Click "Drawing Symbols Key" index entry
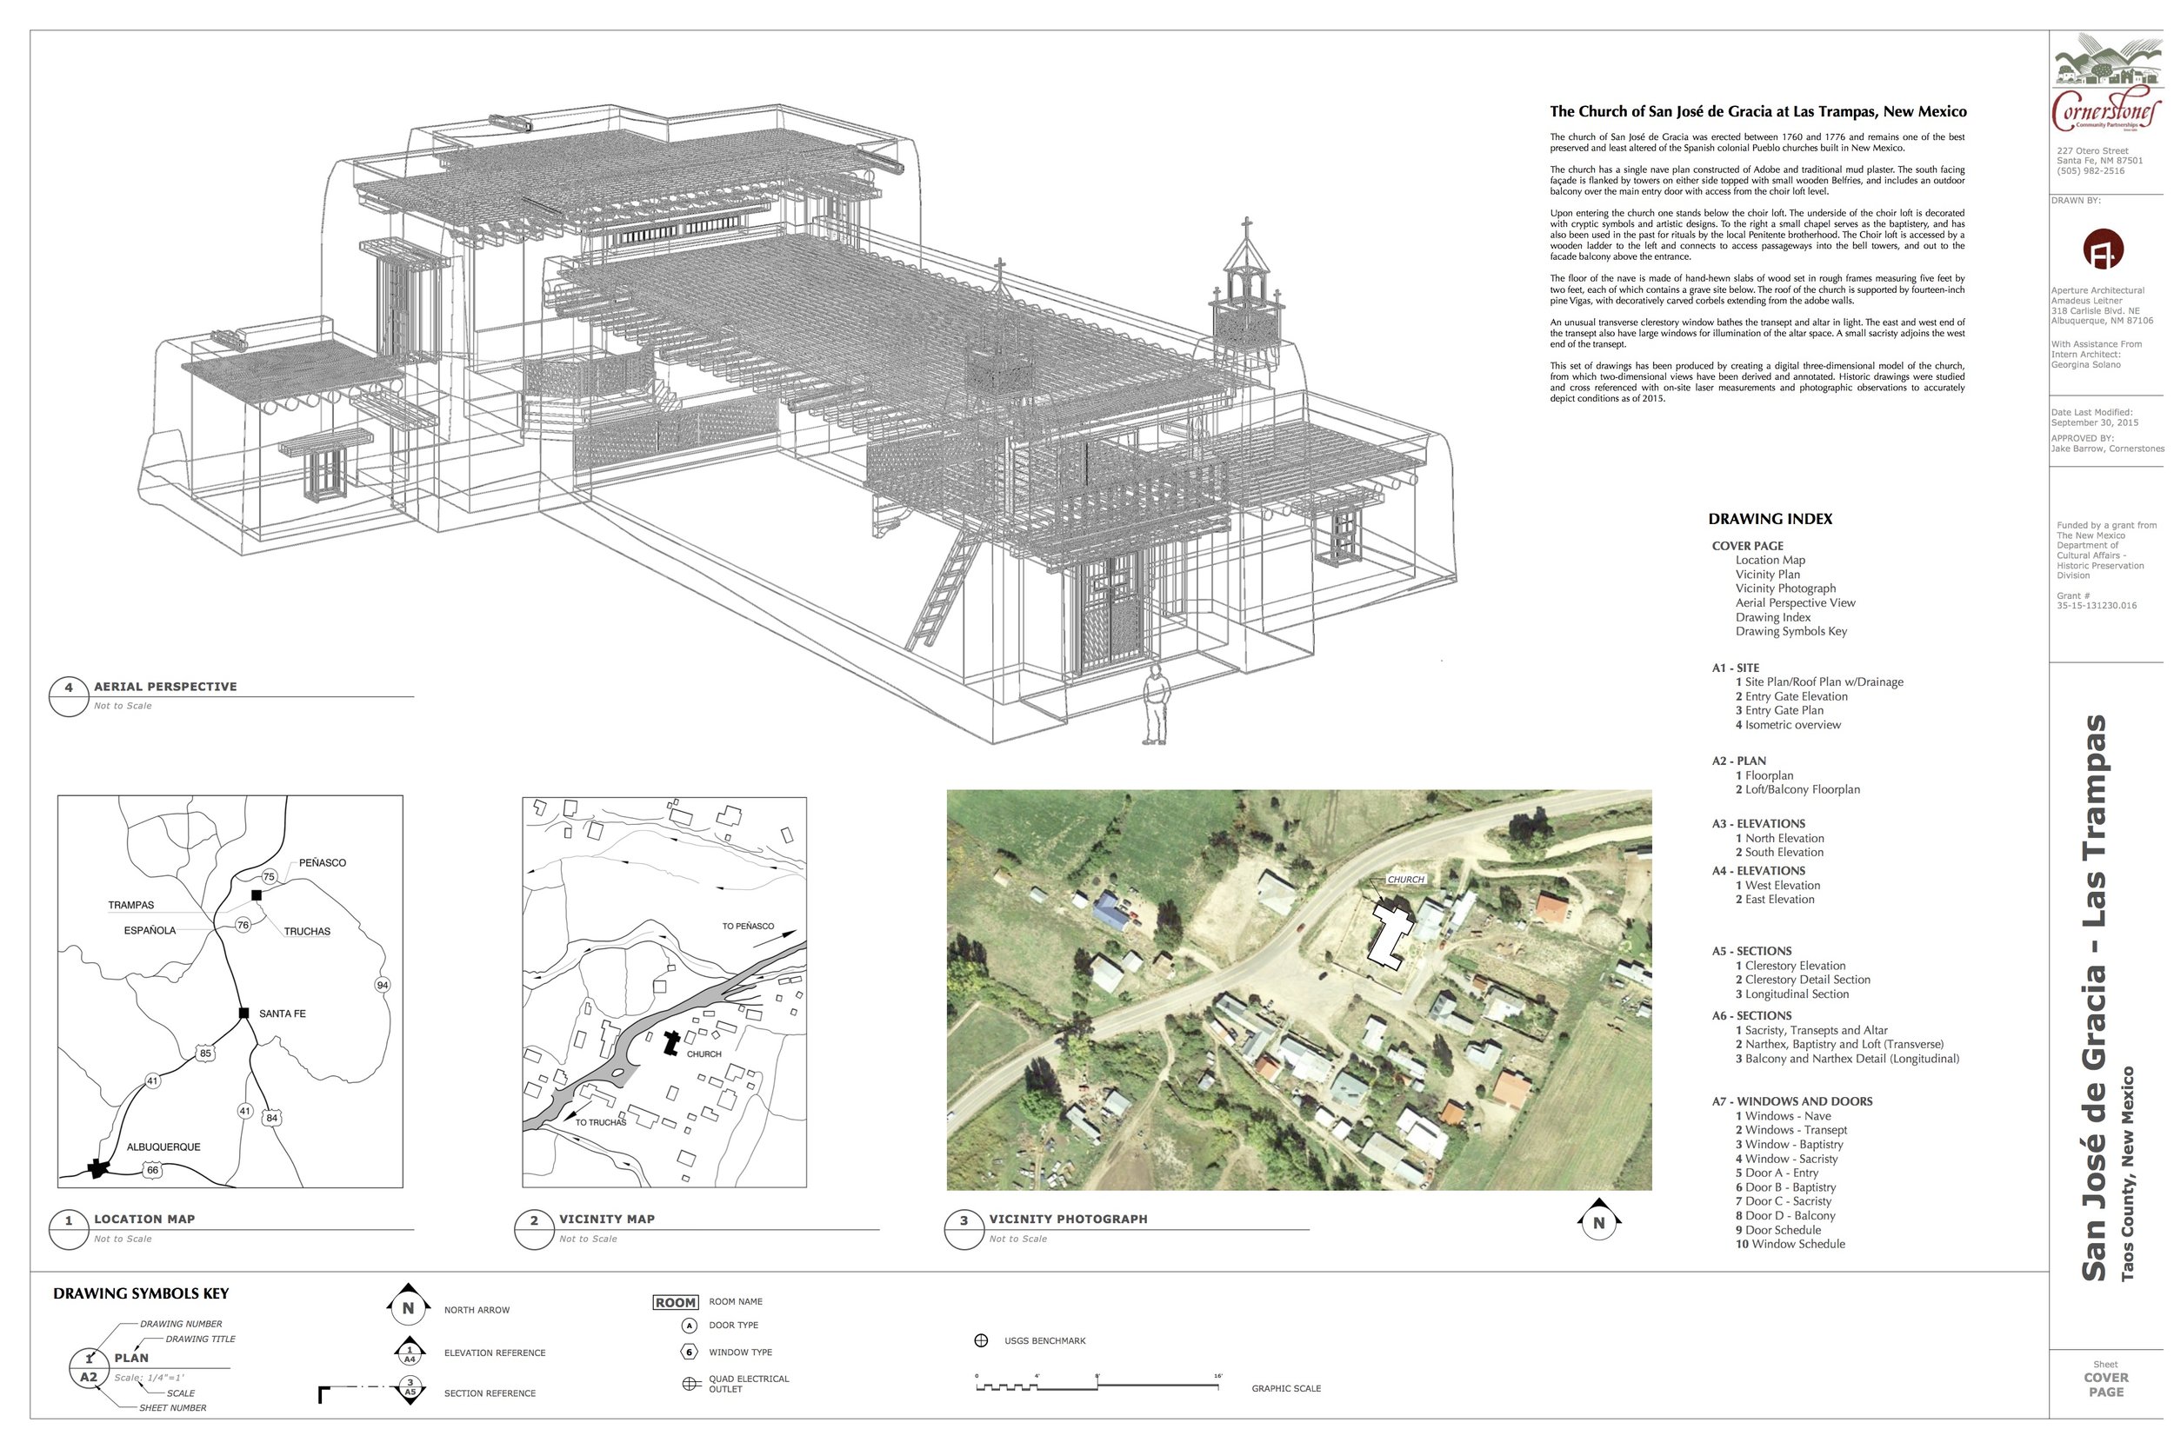 pyautogui.click(x=1791, y=631)
